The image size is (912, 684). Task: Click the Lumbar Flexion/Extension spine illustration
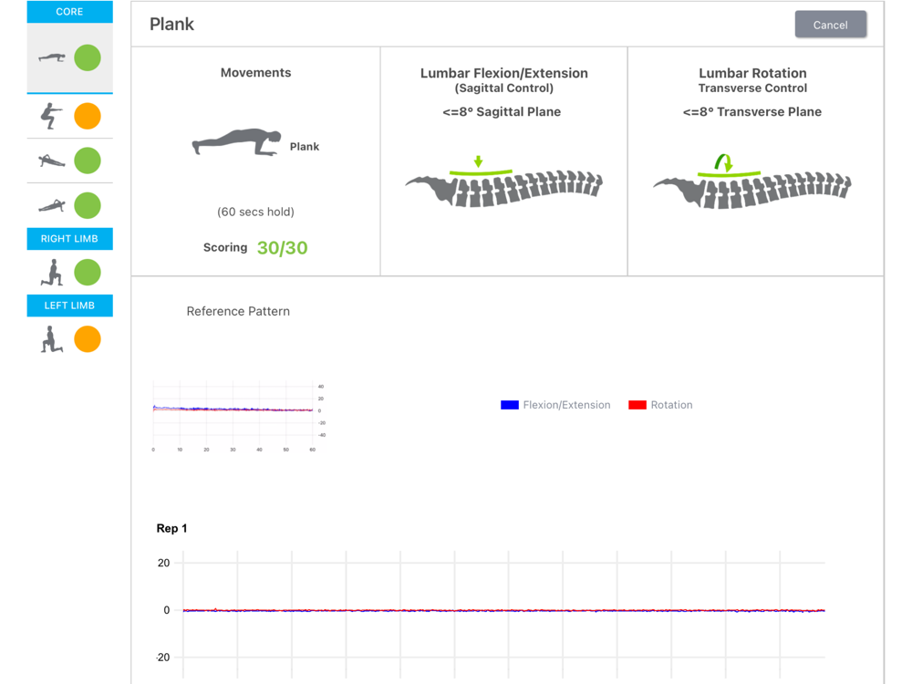coord(503,186)
